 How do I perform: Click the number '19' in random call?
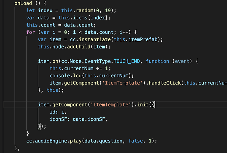coord(108,10)
